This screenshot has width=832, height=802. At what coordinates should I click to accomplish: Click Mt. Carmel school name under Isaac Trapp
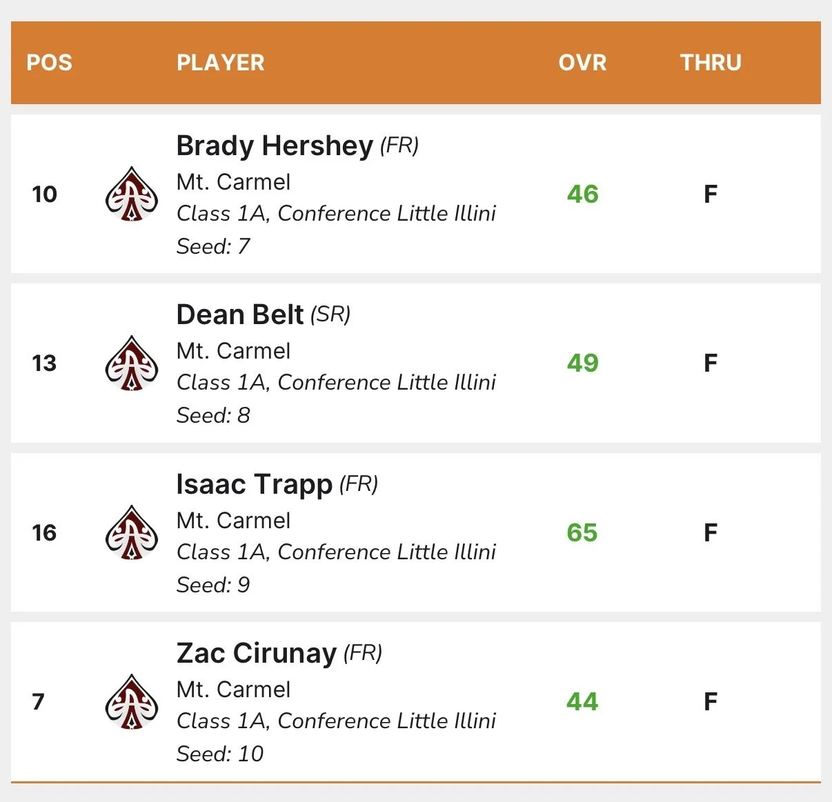(x=234, y=521)
